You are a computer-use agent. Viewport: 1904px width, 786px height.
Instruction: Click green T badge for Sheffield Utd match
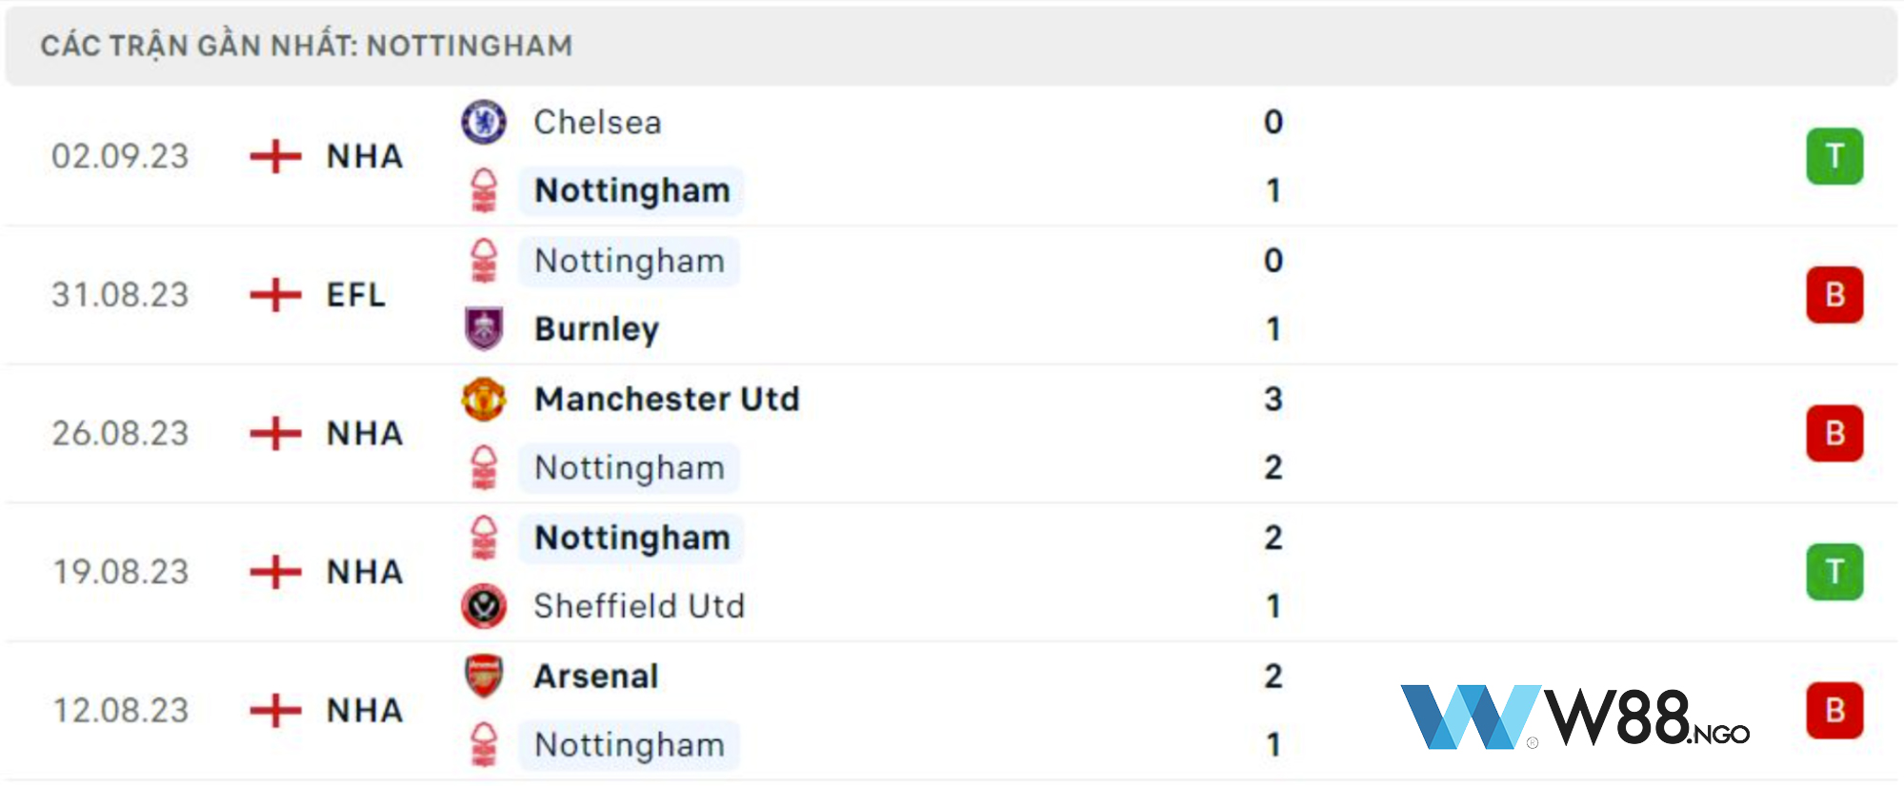pos(1834,572)
